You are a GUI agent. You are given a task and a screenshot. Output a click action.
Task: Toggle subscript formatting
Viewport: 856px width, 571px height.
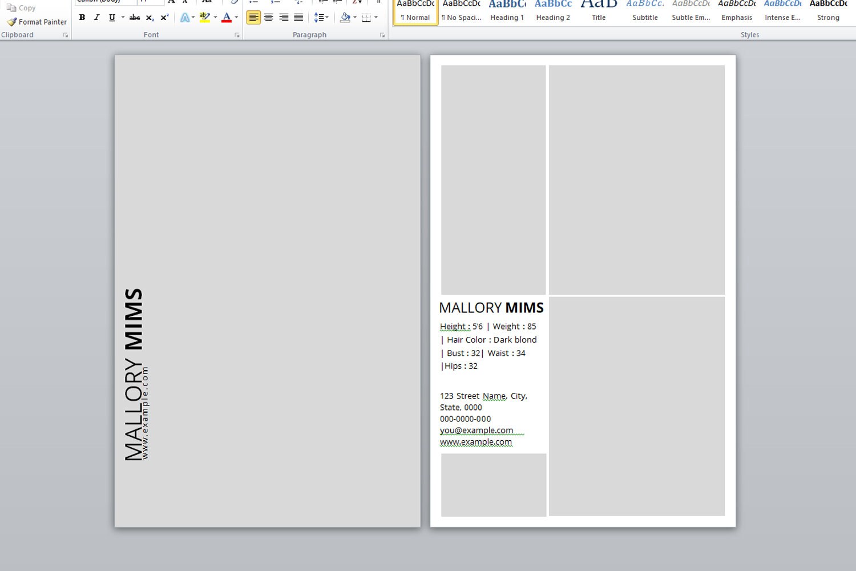[149, 18]
